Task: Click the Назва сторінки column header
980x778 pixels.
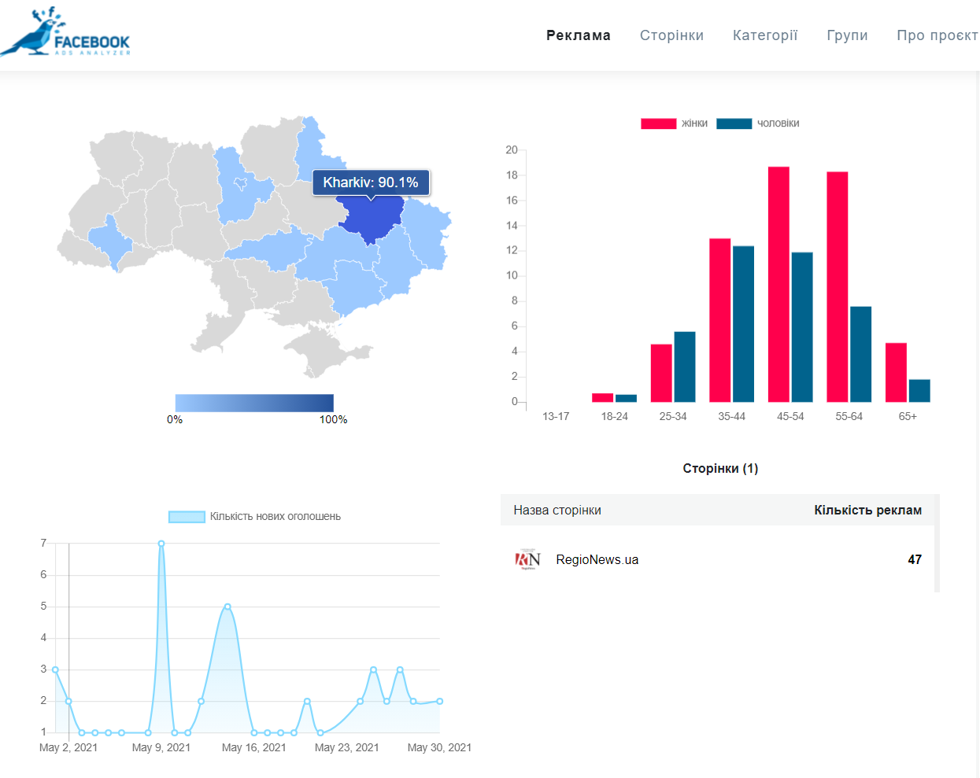Action: click(x=557, y=510)
